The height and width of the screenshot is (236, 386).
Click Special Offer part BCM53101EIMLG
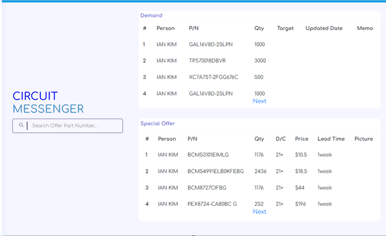(208, 155)
